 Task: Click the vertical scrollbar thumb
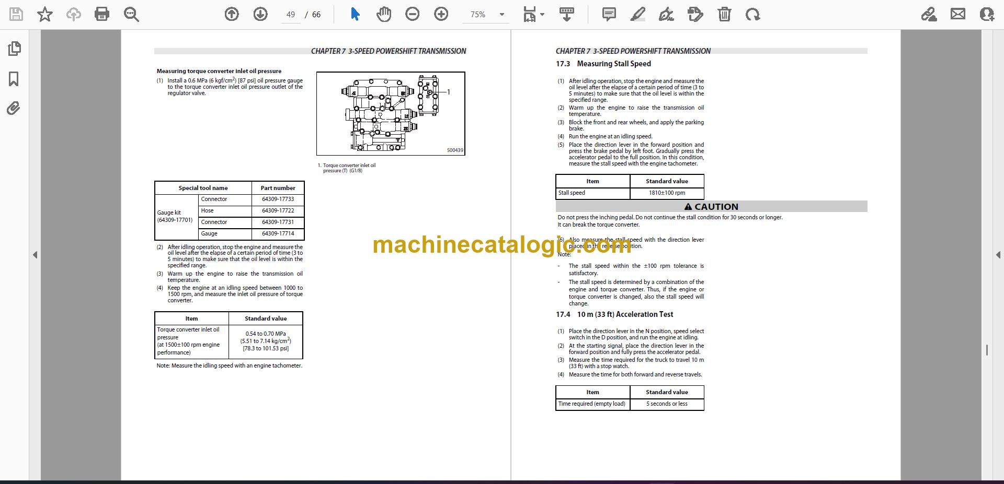(x=987, y=350)
